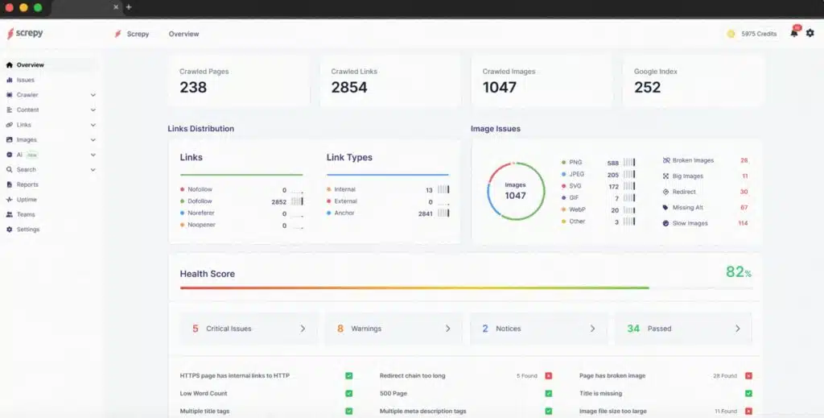The width and height of the screenshot is (824, 418).
Task: Click the Overview home icon in sidebar
Action: pos(9,65)
